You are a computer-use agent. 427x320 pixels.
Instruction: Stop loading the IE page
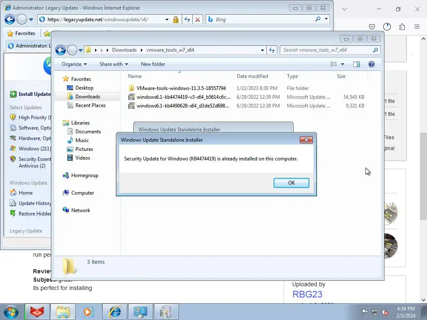tap(198, 19)
